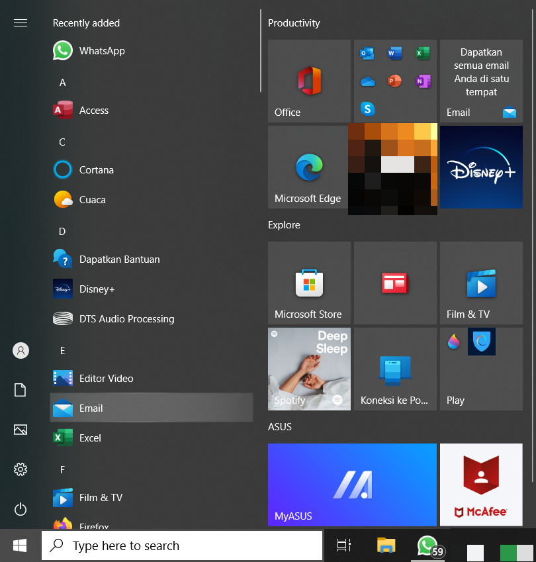Open File Explorer on the taskbar
Image resolution: width=536 pixels, height=562 pixels.
[x=386, y=545]
